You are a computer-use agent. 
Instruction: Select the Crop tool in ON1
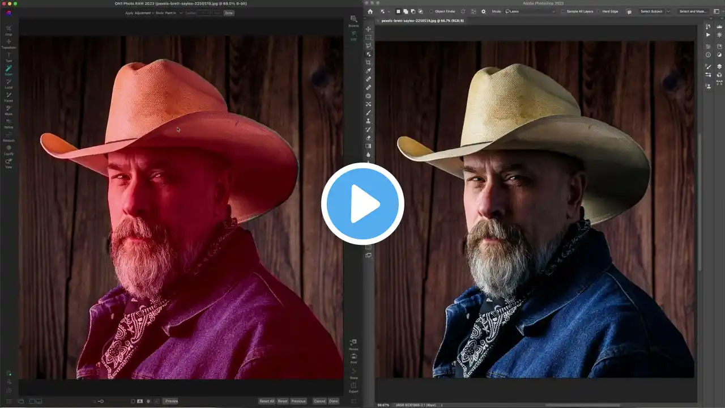click(8, 29)
